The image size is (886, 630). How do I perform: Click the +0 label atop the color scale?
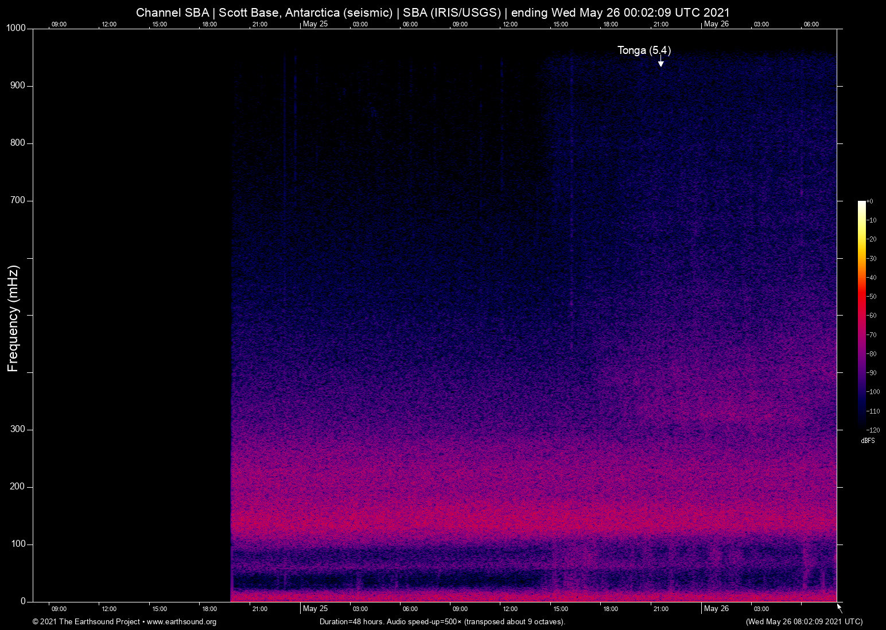point(869,201)
